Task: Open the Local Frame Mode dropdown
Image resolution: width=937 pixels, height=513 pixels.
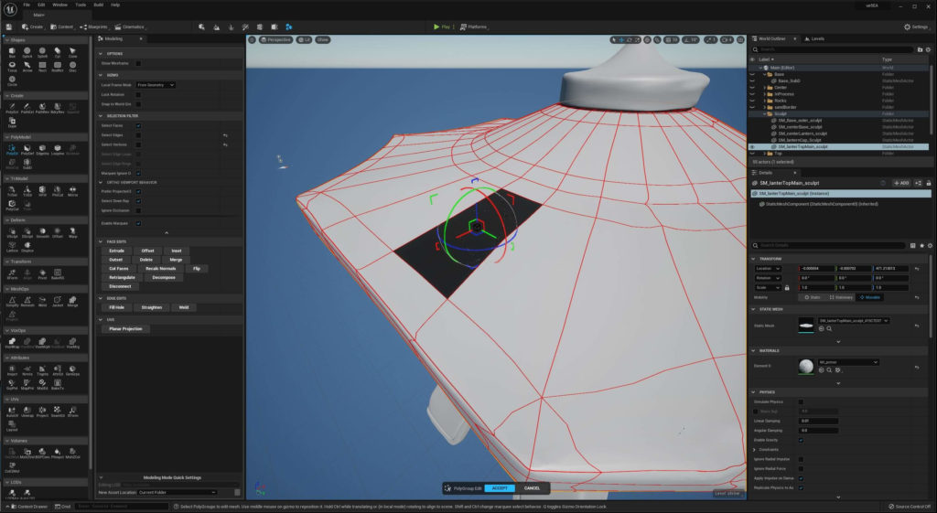Action: point(156,85)
